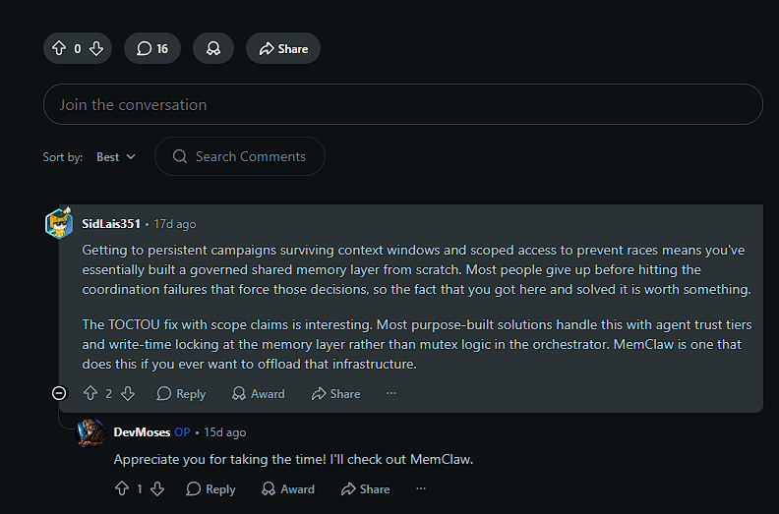
Task: Give an Award to SidLais351's comment
Action: 259,394
